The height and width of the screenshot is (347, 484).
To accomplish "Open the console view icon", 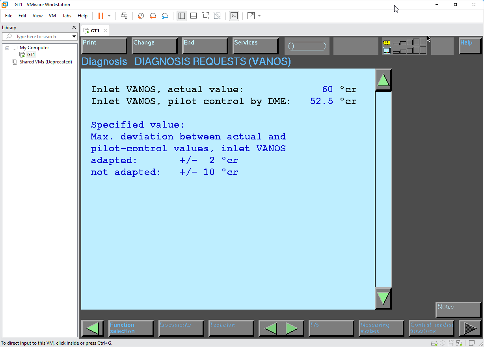I will coord(234,16).
